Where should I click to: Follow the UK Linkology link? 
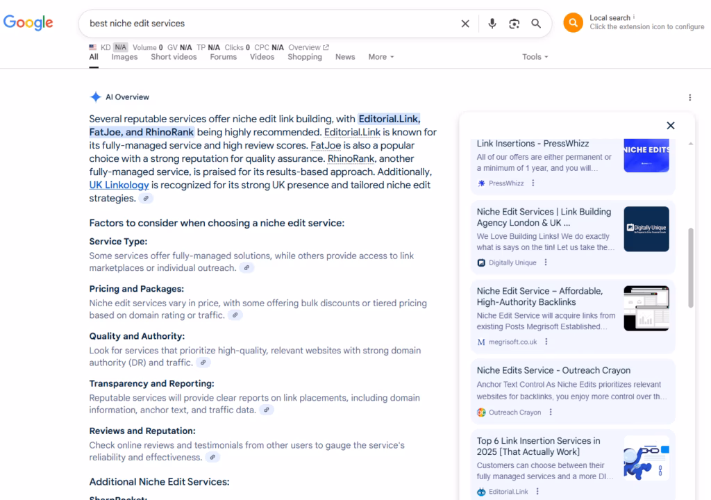coord(119,185)
